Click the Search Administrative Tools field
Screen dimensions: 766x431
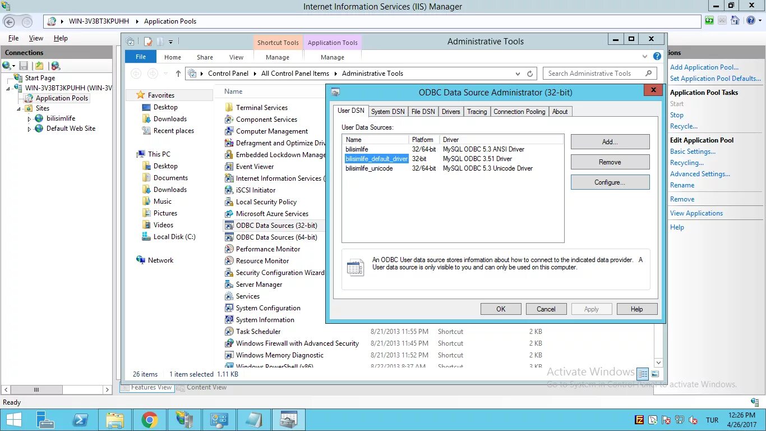(x=599, y=74)
